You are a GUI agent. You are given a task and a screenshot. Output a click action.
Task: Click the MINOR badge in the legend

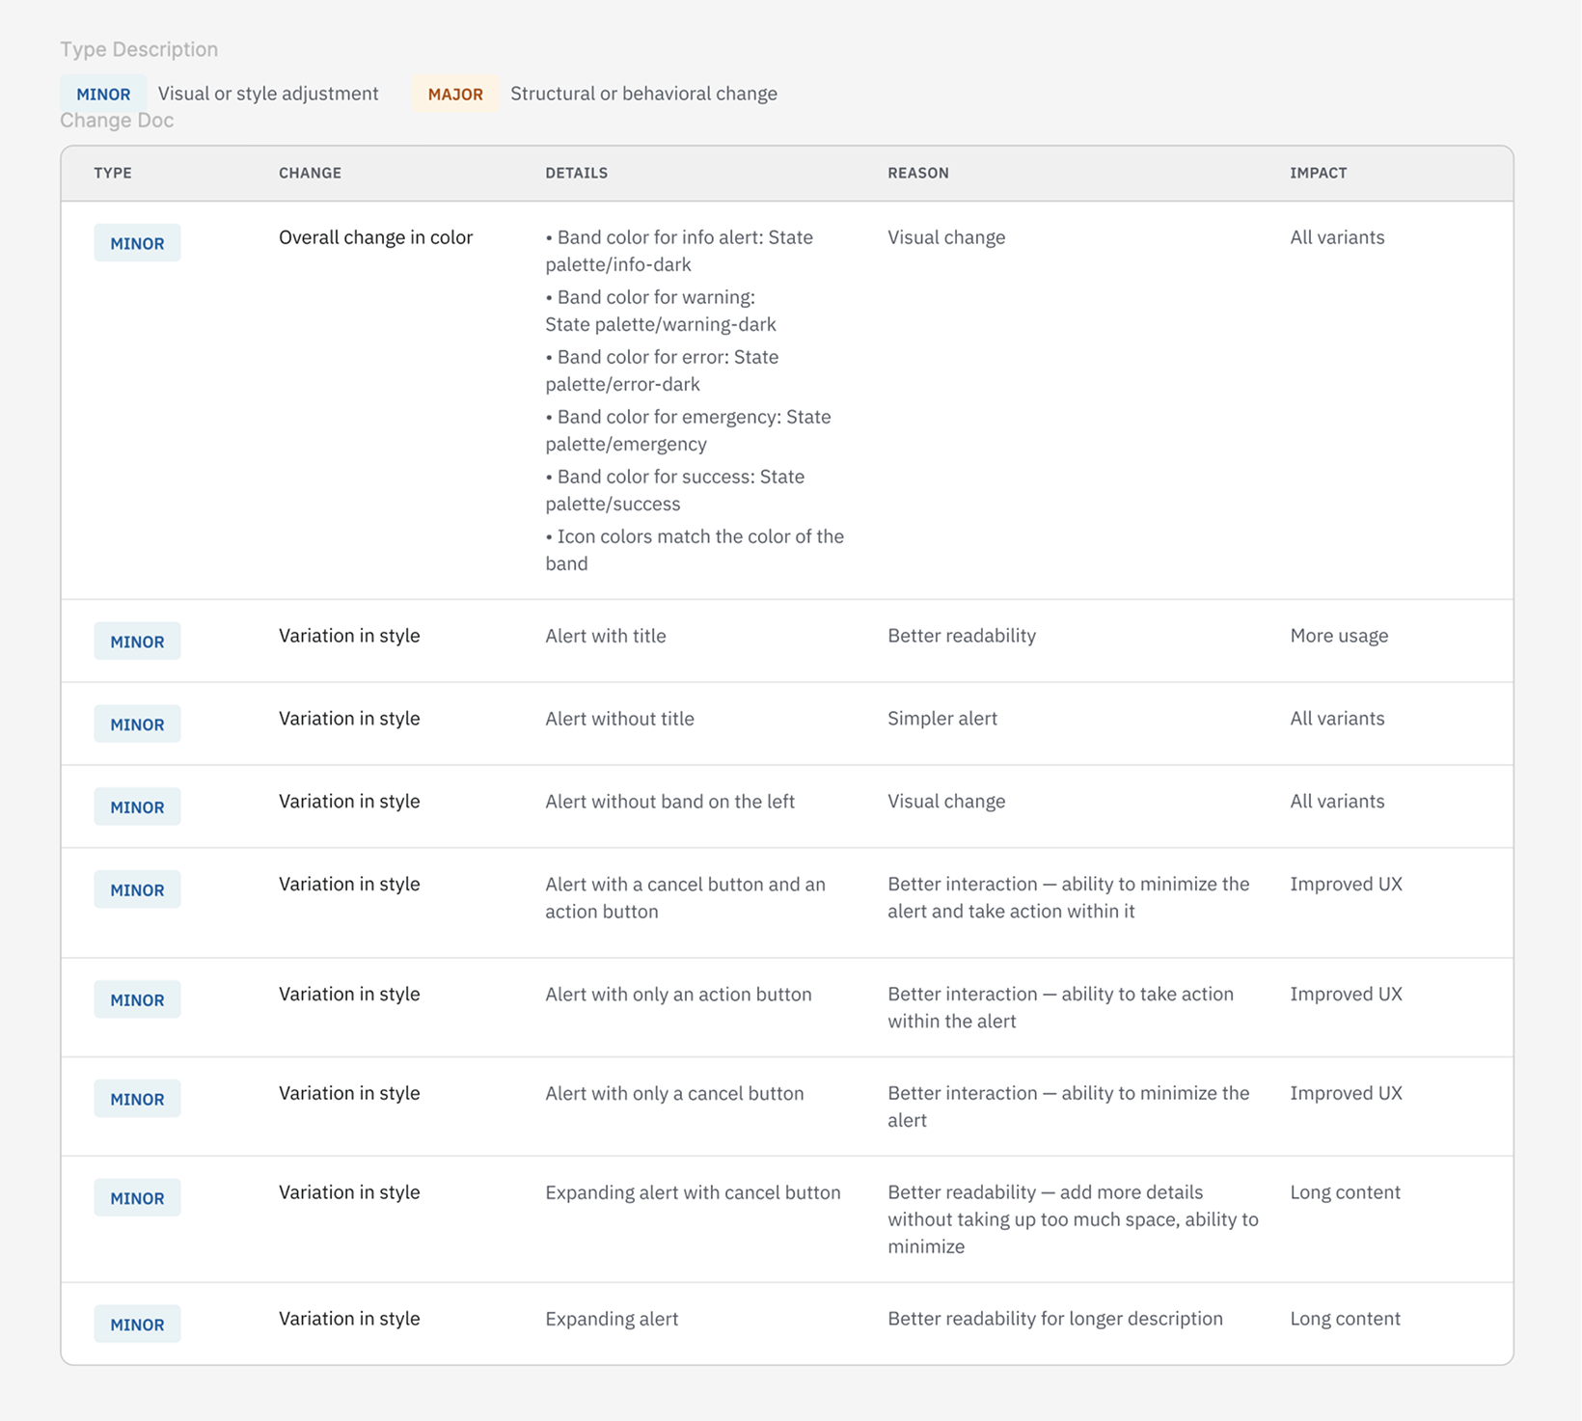point(102,94)
